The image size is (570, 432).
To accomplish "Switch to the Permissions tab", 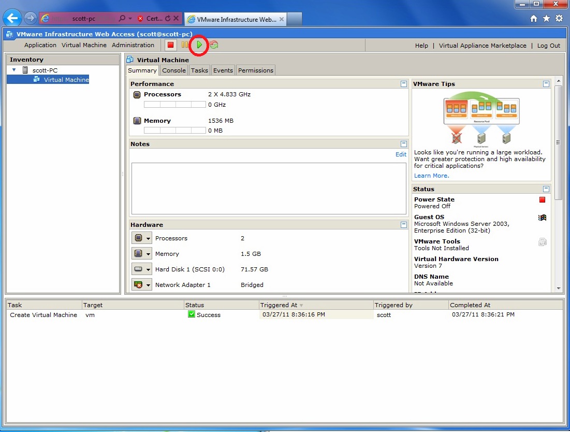I will 256,70.
